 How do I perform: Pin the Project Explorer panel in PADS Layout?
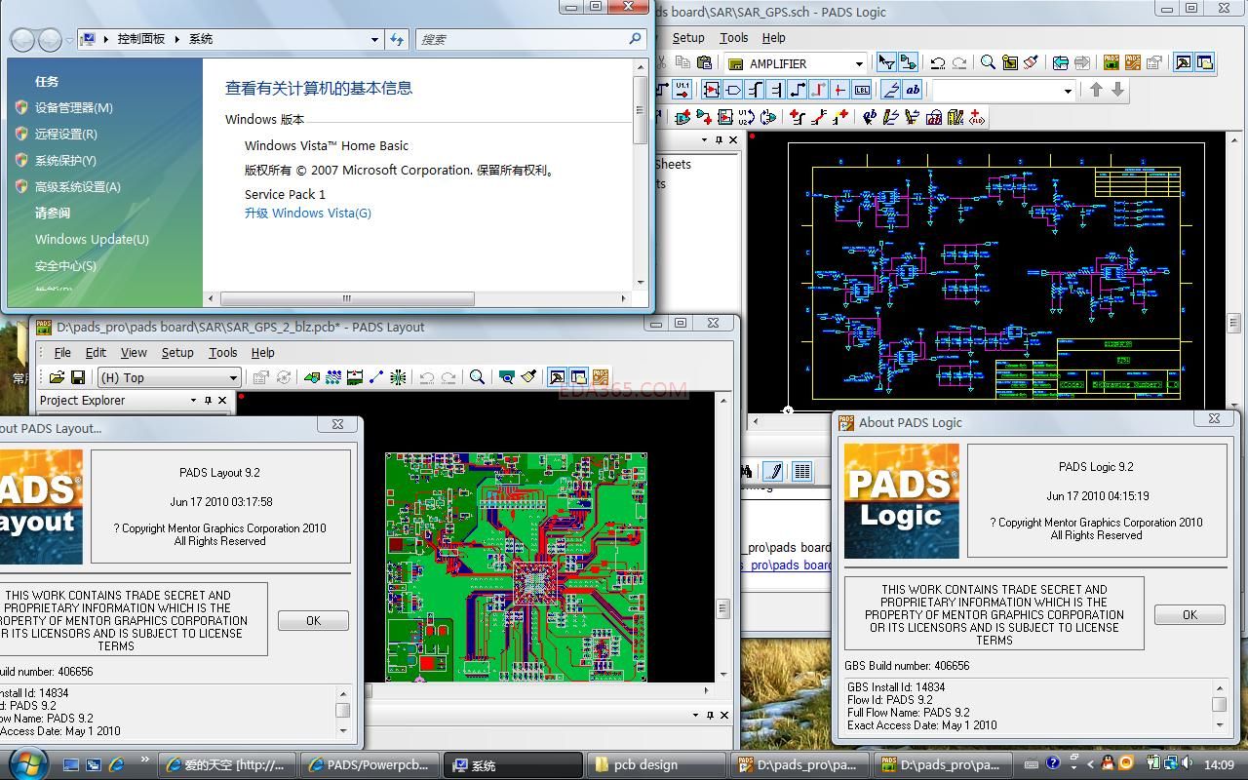208,400
